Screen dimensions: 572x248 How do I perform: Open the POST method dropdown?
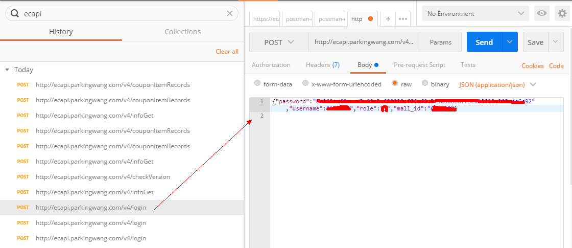(x=279, y=42)
